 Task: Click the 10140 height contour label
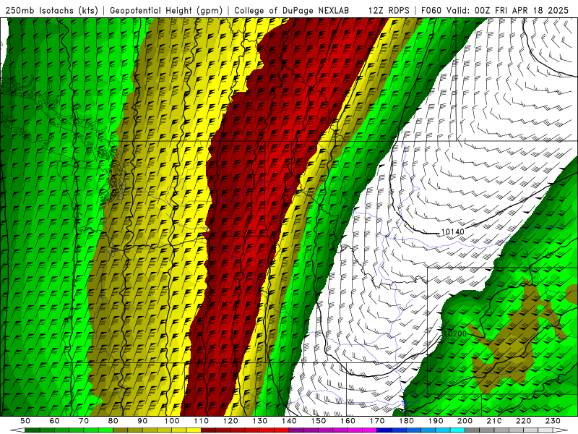453,231
